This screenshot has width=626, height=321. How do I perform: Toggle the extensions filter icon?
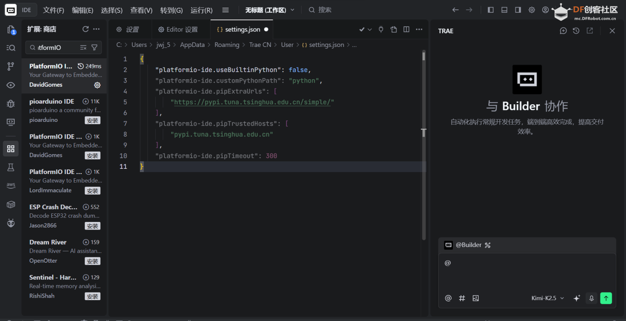[94, 47]
